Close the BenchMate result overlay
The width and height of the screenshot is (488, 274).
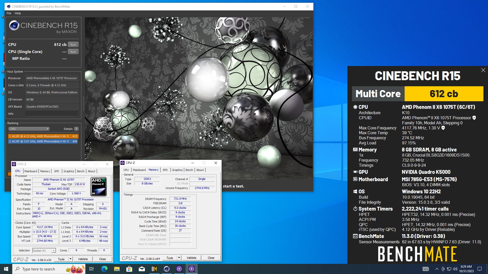[483, 70]
